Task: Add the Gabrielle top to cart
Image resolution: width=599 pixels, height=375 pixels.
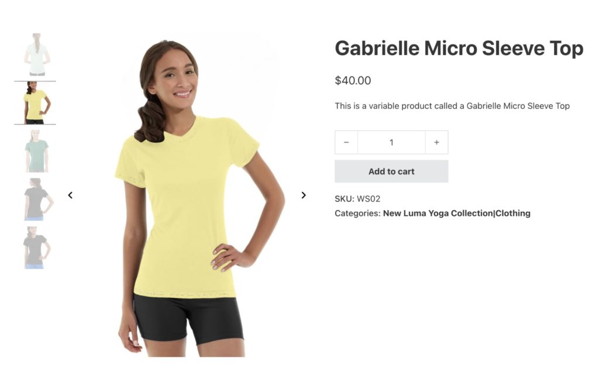Action: (x=391, y=171)
